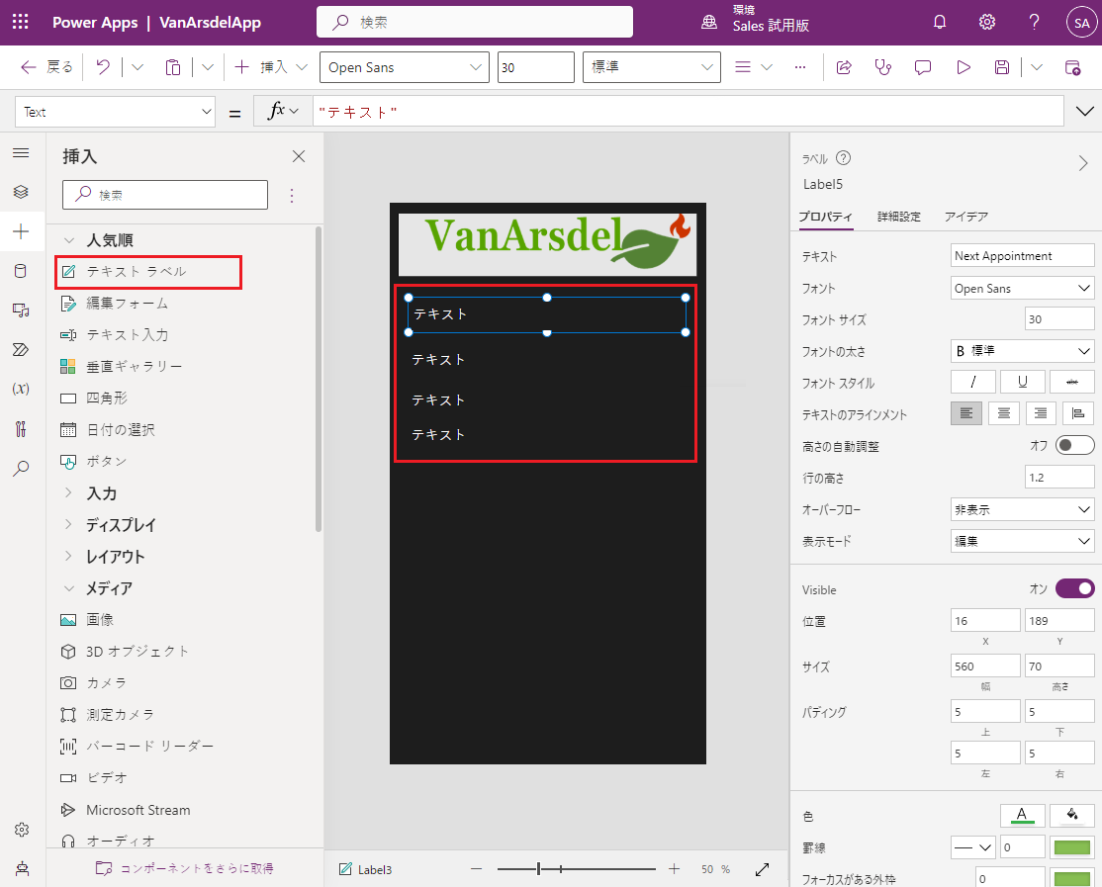Image resolution: width=1102 pixels, height=887 pixels.
Task: Open Variables (x) icon in sidebar
Action: point(21,389)
